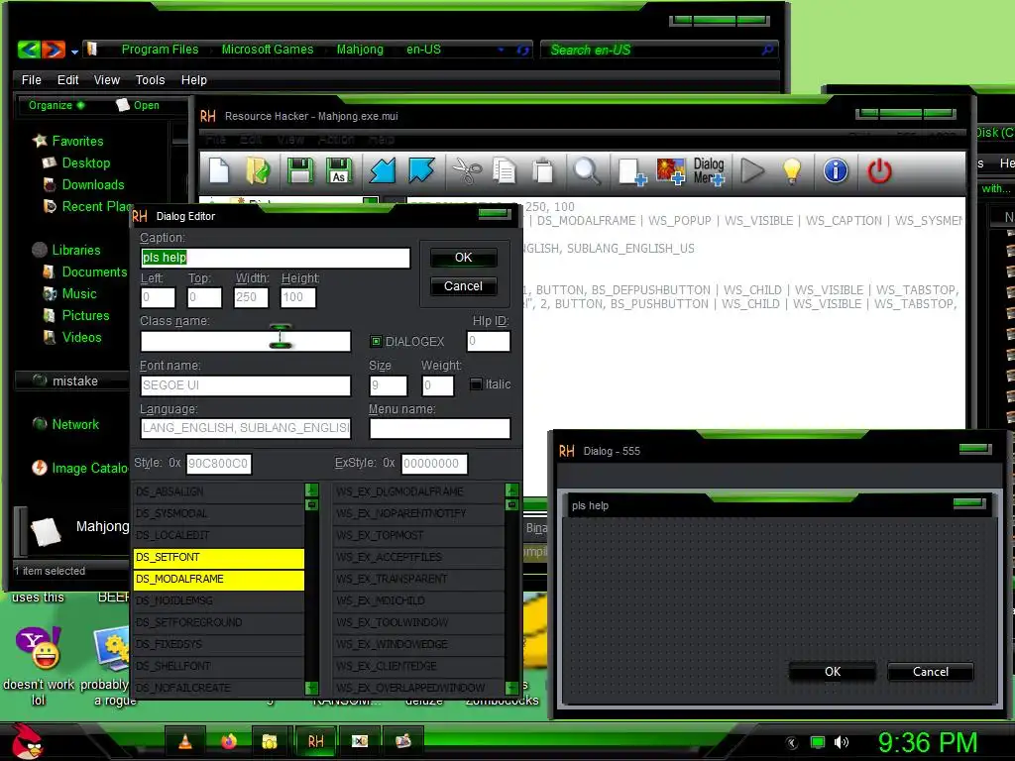Click the Add image resource icon
The width and height of the screenshot is (1015, 761).
[x=671, y=171]
